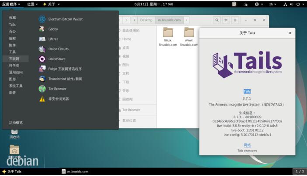307x176 pixels.
Task: Start Liferea feed reader
Action: [x=49, y=39]
